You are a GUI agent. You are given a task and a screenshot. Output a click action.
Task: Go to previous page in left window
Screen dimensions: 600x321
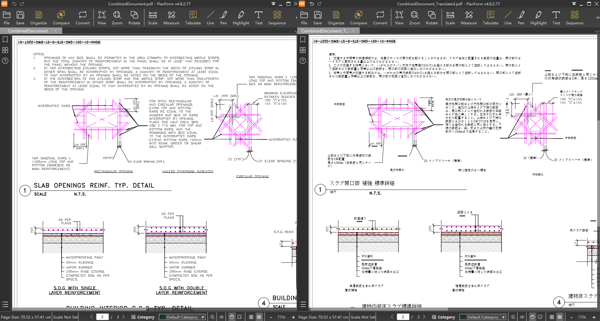pos(92,317)
